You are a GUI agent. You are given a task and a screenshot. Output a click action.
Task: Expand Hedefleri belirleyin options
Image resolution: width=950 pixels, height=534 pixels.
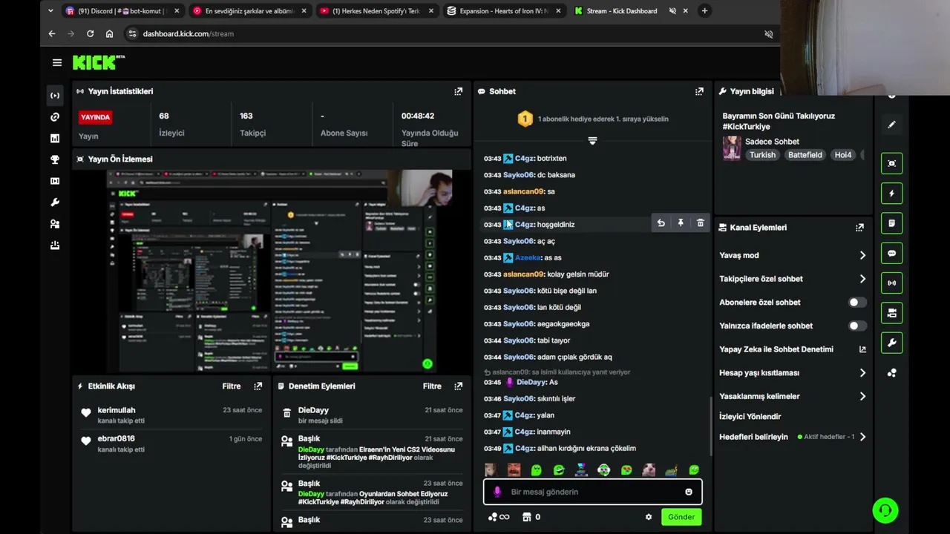862,437
